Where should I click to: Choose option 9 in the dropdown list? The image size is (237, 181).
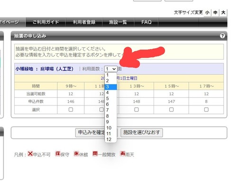(x=110, y=122)
